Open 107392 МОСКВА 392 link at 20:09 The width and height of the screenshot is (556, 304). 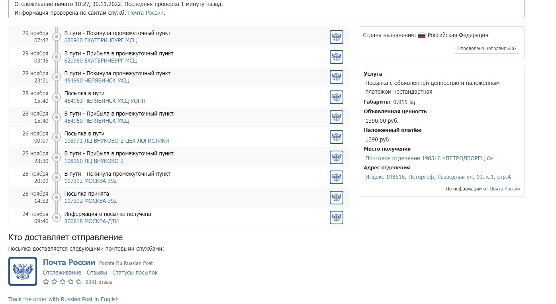click(x=90, y=181)
